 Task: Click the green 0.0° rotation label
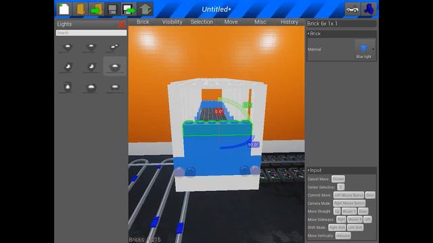pos(247,105)
